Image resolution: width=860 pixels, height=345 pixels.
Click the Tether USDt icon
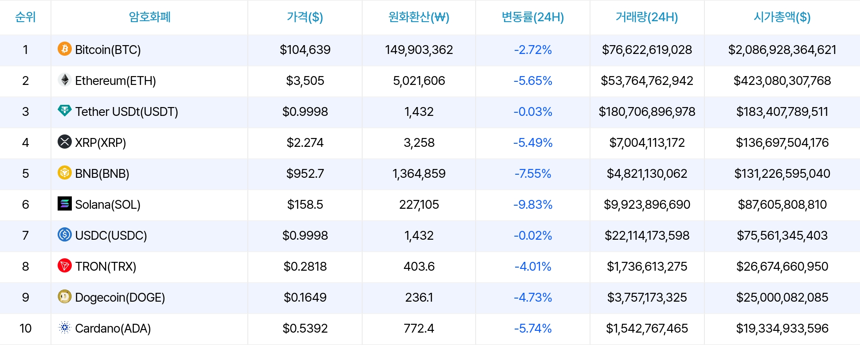point(65,111)
